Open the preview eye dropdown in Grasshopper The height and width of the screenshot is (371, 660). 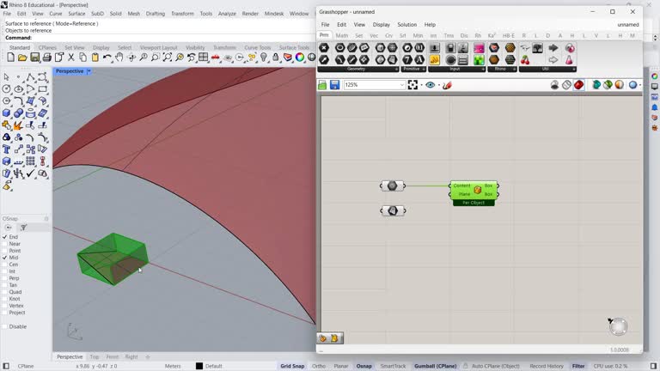[432, 85]
